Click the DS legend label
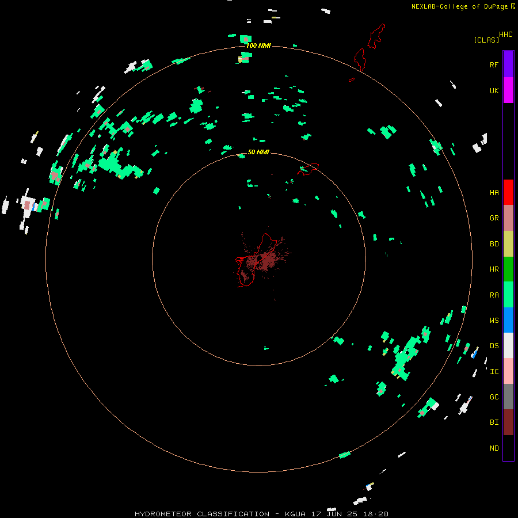 494,345
